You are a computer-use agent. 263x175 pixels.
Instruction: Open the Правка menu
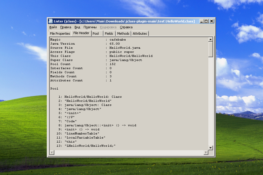(65, 27)
